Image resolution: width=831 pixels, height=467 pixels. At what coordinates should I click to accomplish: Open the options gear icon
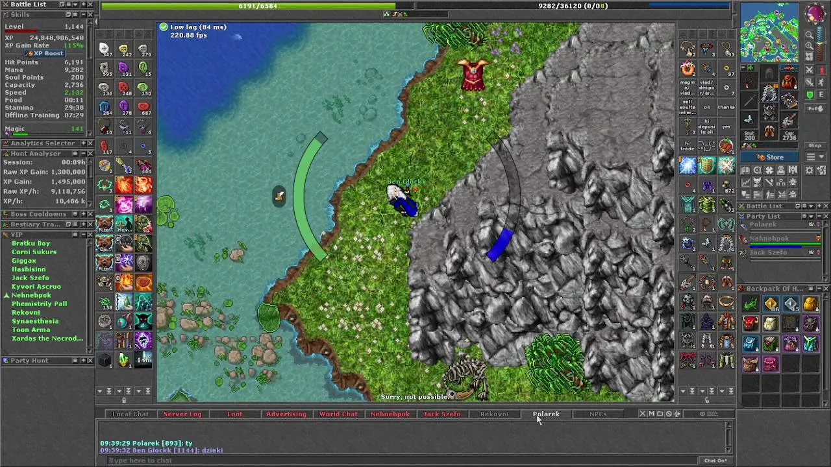[x=809, y=170]
